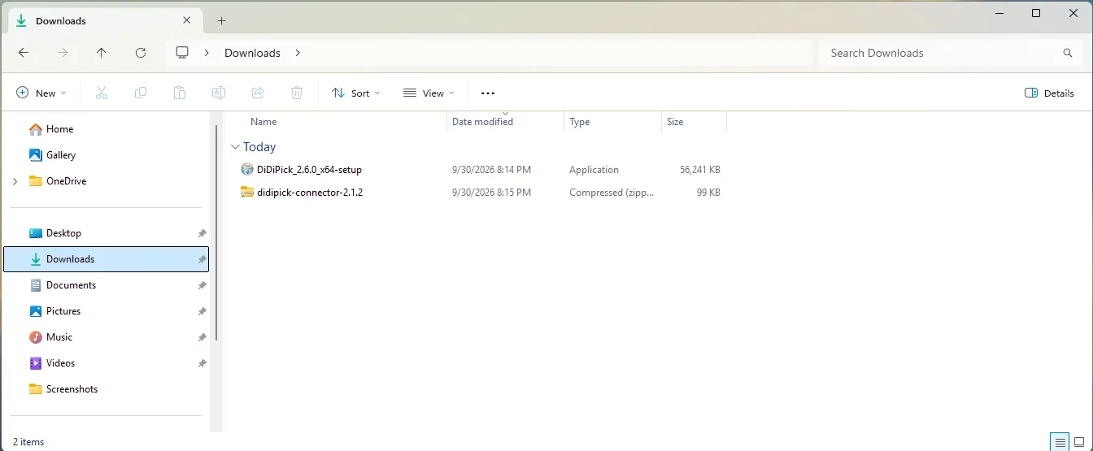Open the Sort dropdown menu

(x=356, y=93)
